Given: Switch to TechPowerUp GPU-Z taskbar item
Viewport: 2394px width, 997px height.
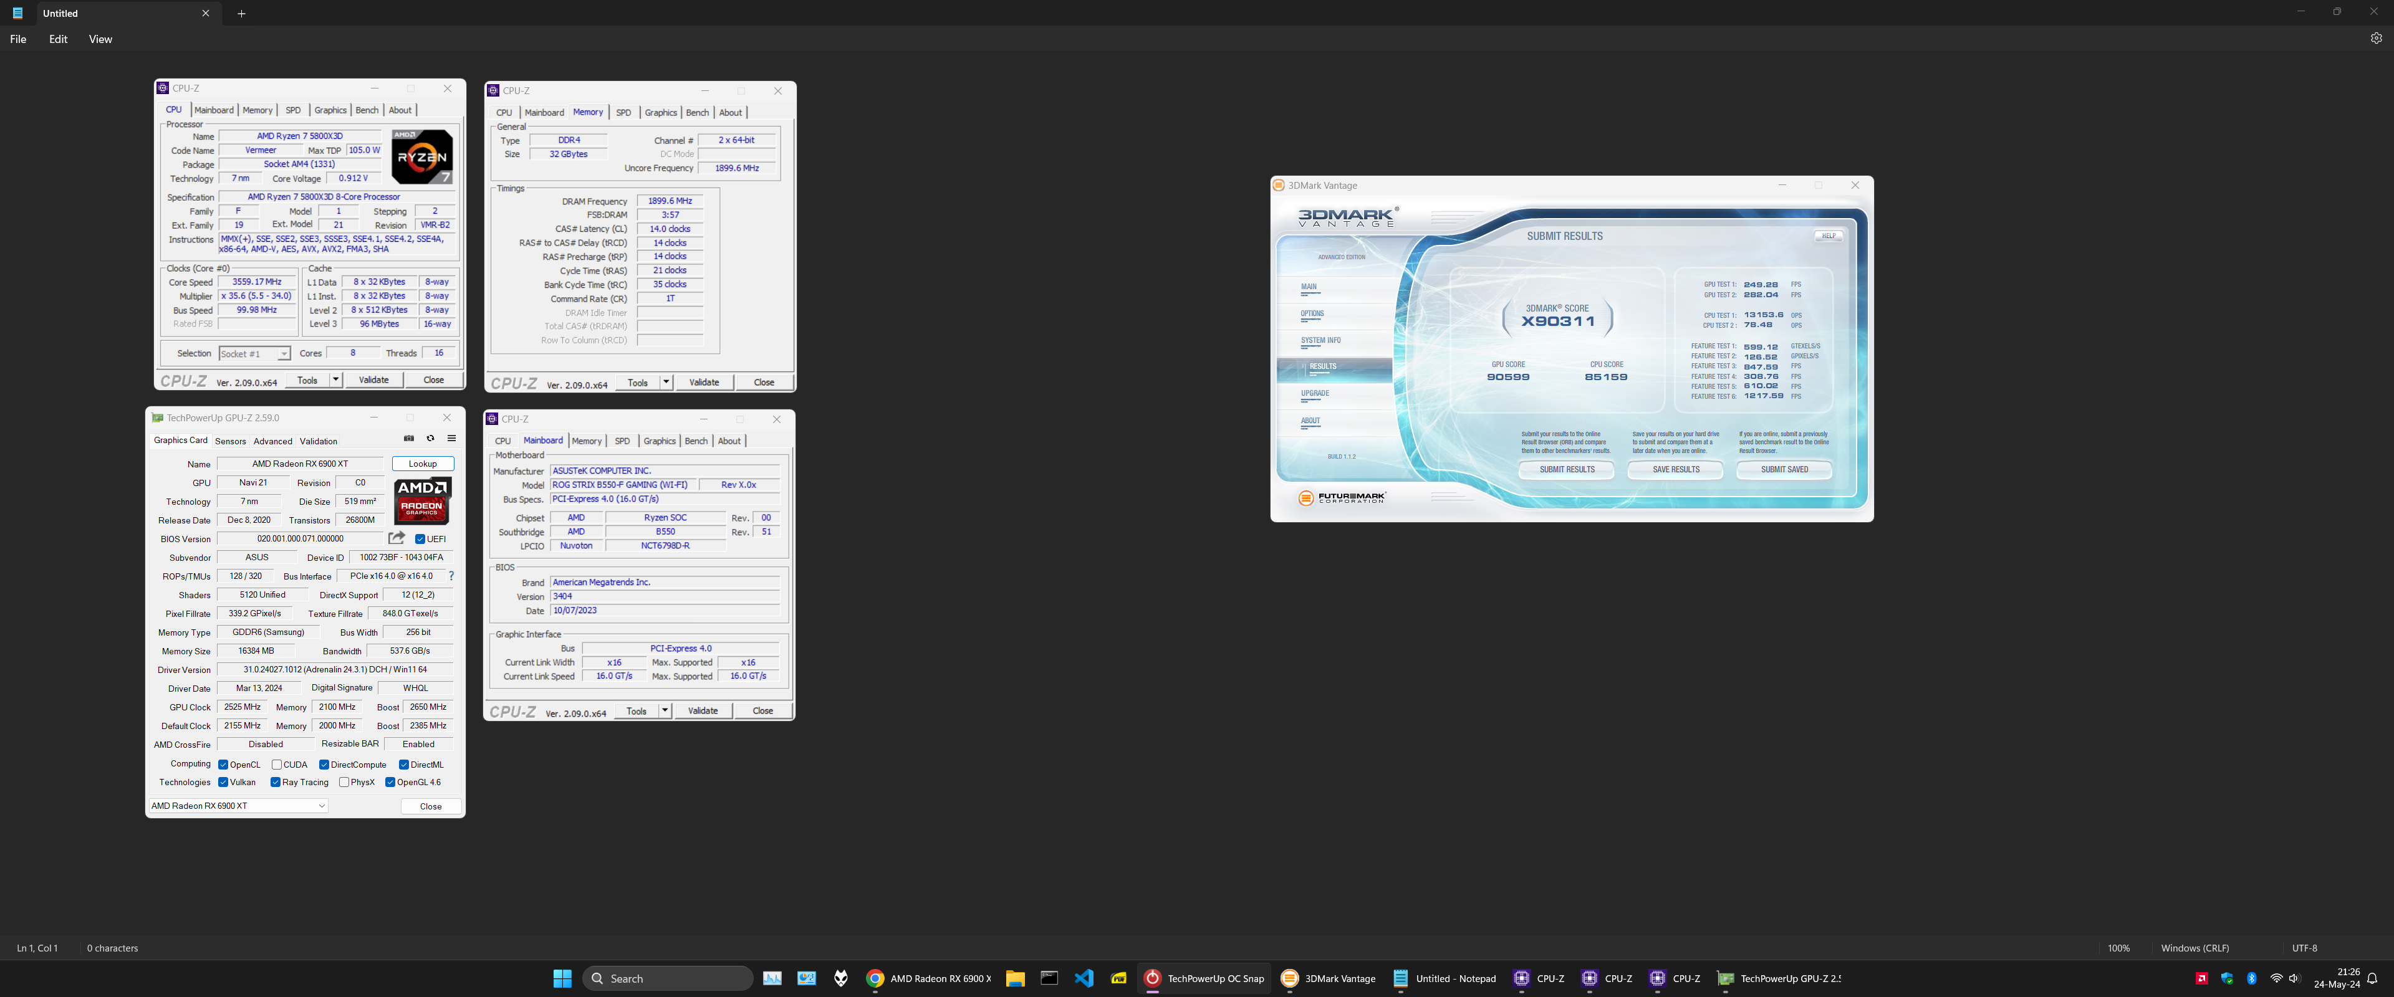Looking at the screenshot, I should [x=1780, y=978].
